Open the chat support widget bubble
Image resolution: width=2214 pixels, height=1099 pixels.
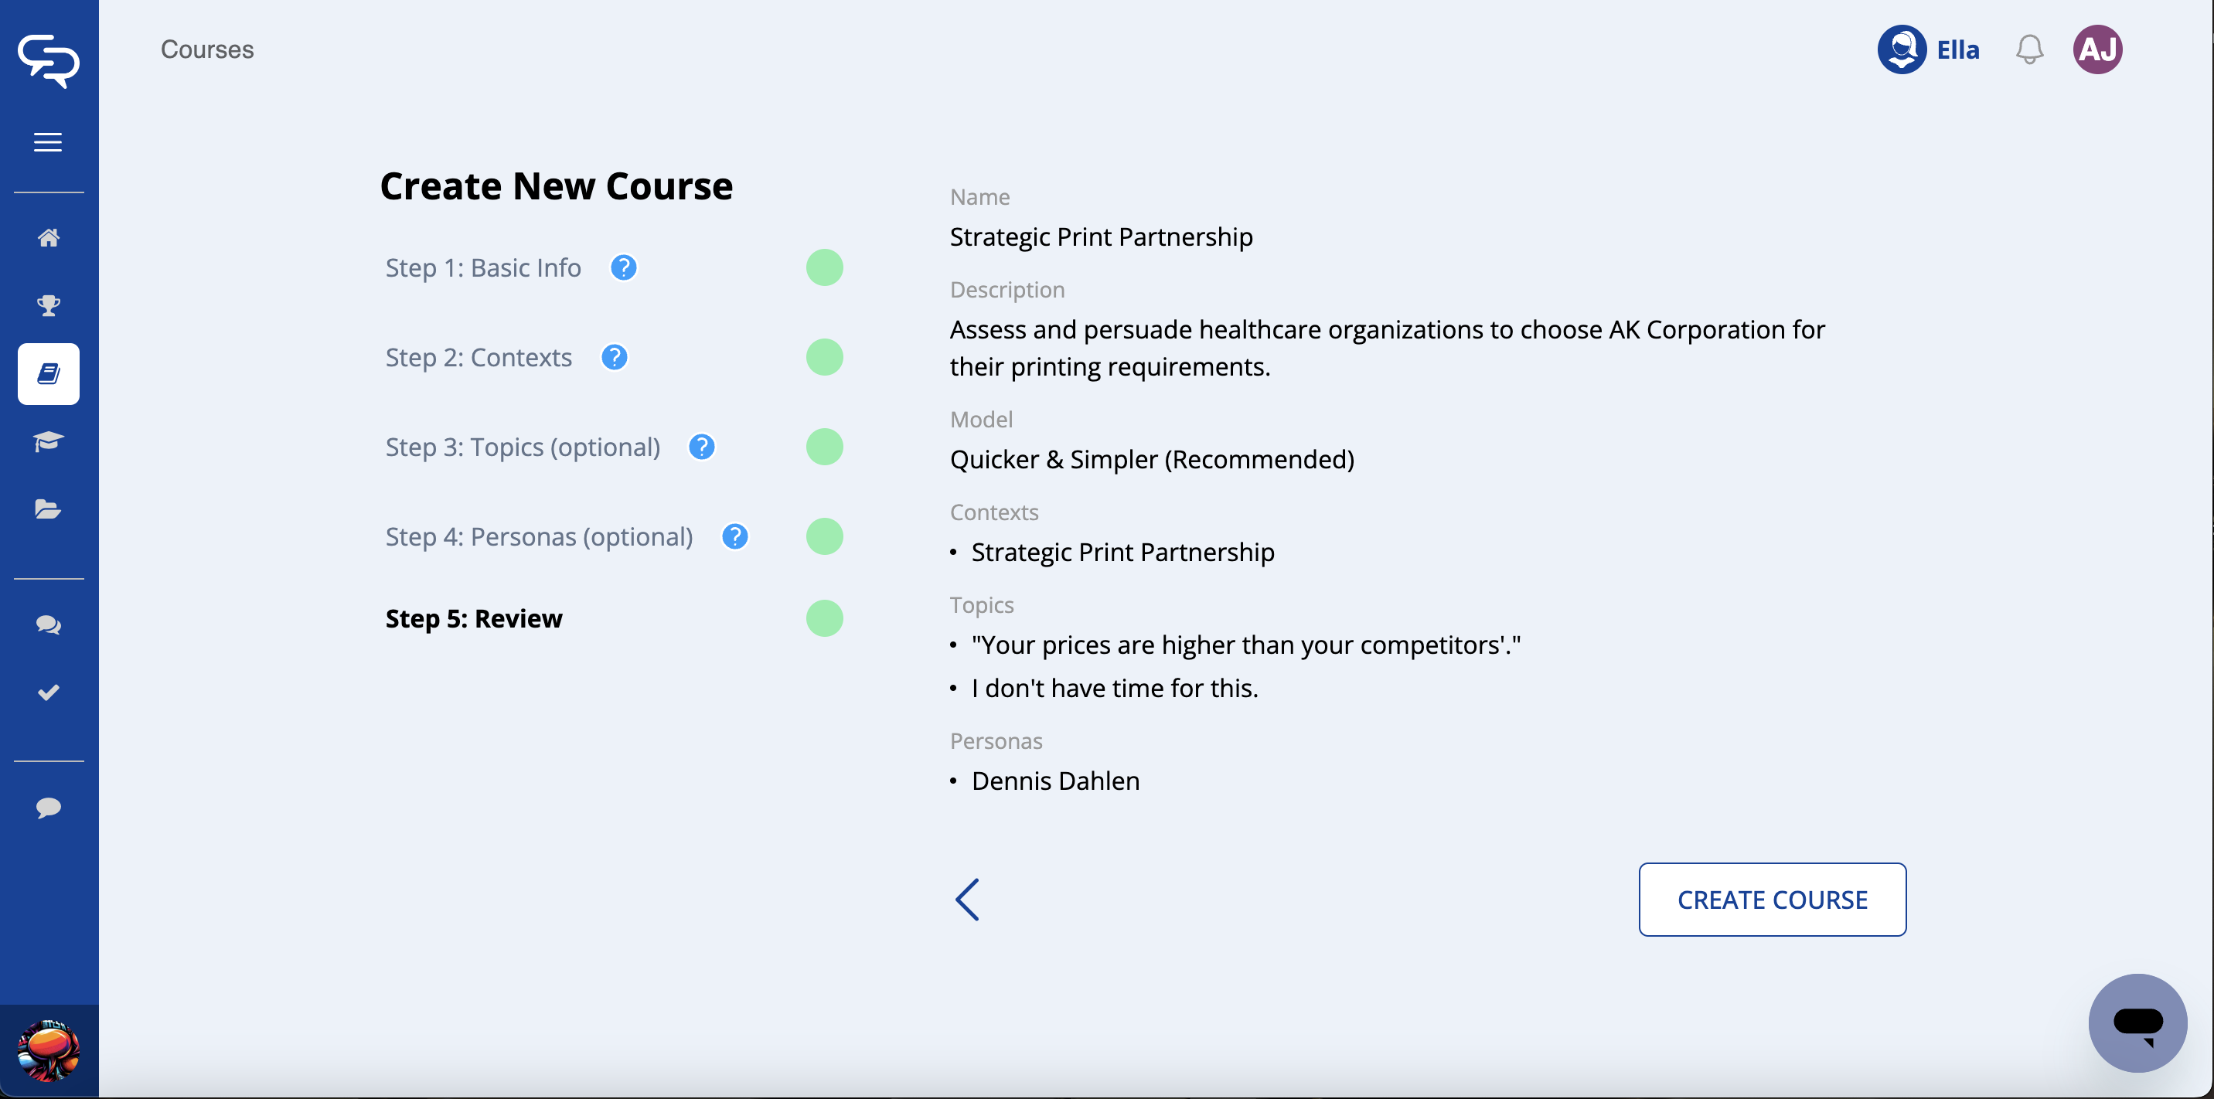2137,1022
